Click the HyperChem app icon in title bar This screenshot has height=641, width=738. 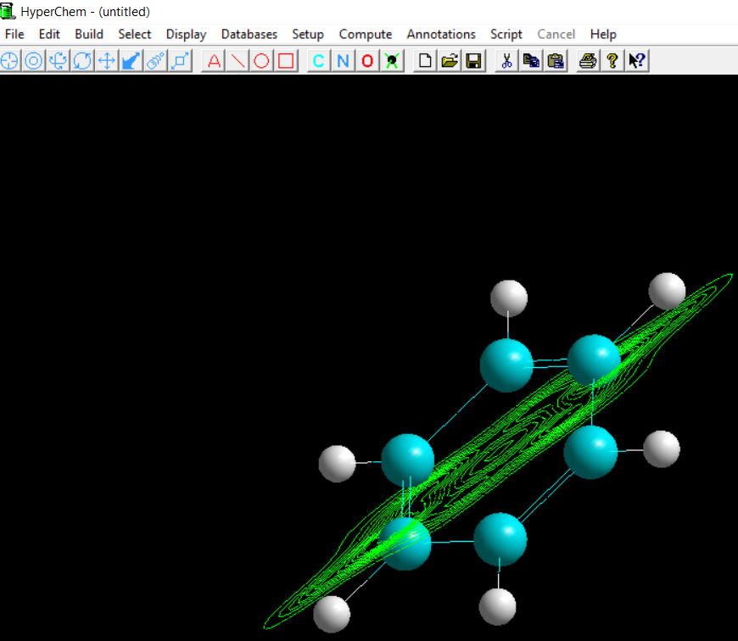(8, 11)
